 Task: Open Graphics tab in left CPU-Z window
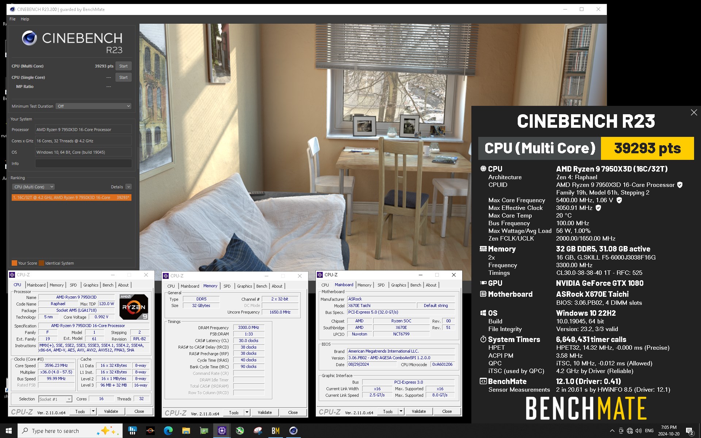click(x=91, y=285)
